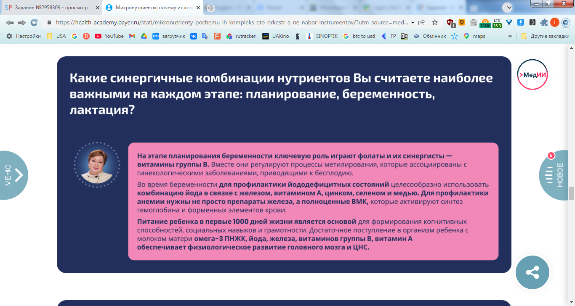Open the rutracker bookmark
575x306 pixels.
(x=241, y=36)
